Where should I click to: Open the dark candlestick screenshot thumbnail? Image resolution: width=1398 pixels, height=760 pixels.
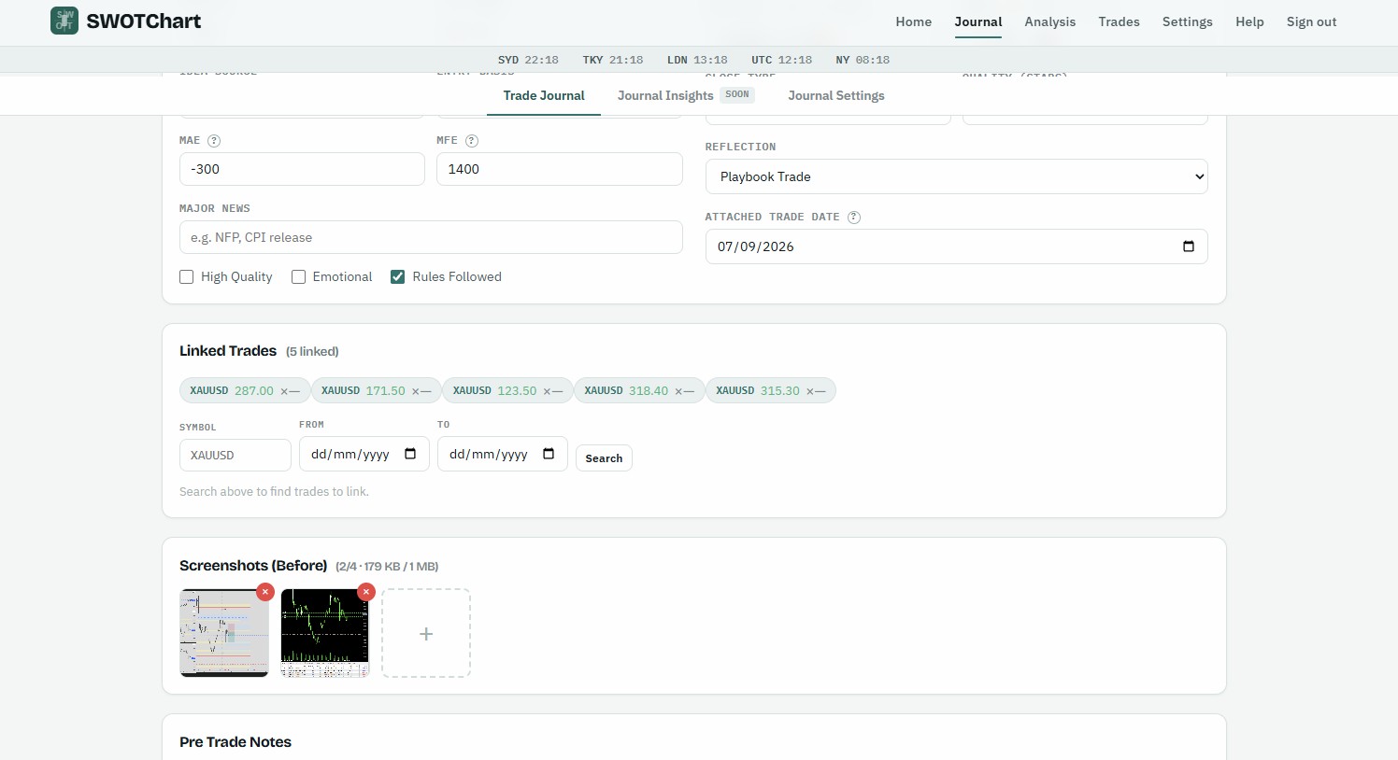[325, 633]
